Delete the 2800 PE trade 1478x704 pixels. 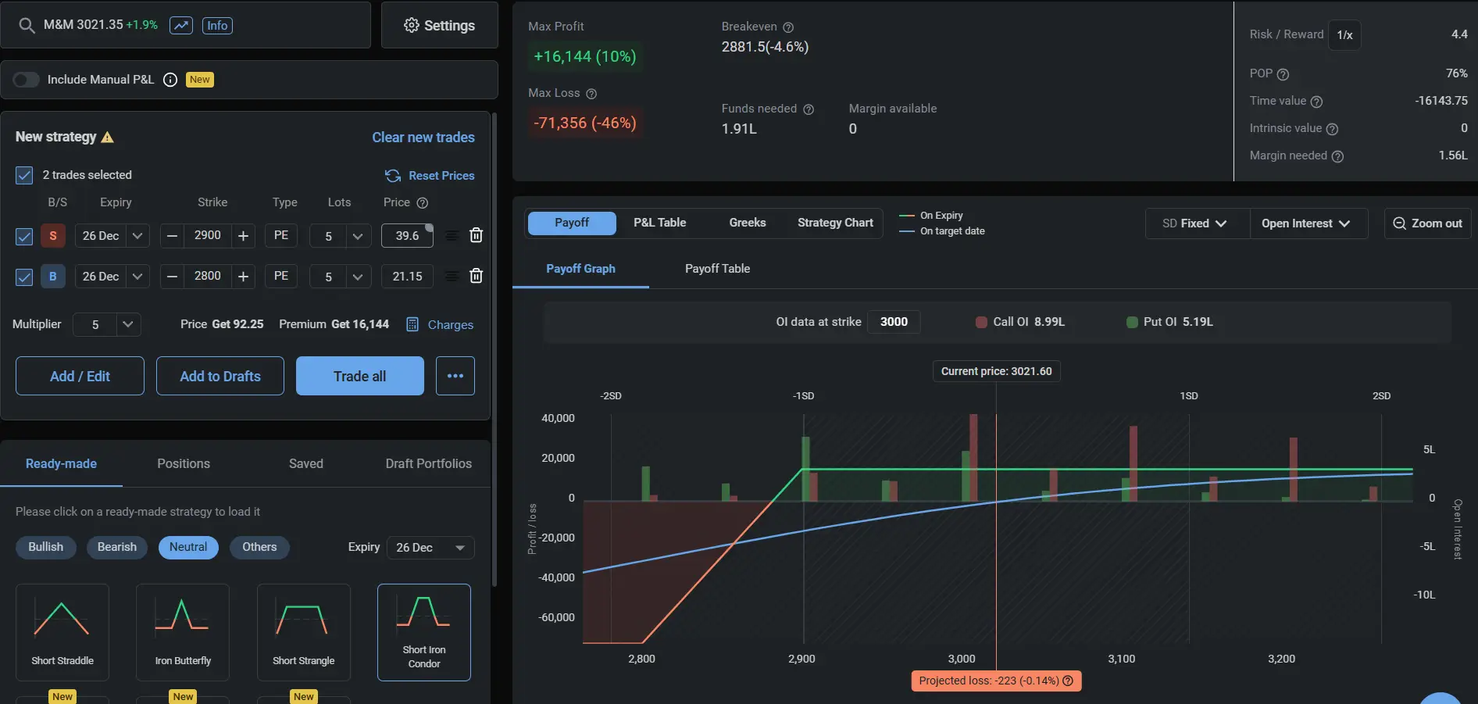(476, 276)
